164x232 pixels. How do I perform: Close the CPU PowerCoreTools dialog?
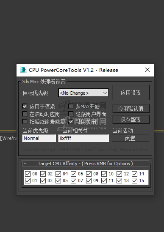pos(147,70)
